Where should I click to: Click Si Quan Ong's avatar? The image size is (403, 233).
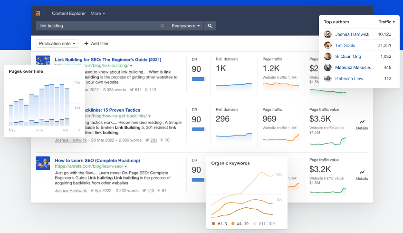328,56
